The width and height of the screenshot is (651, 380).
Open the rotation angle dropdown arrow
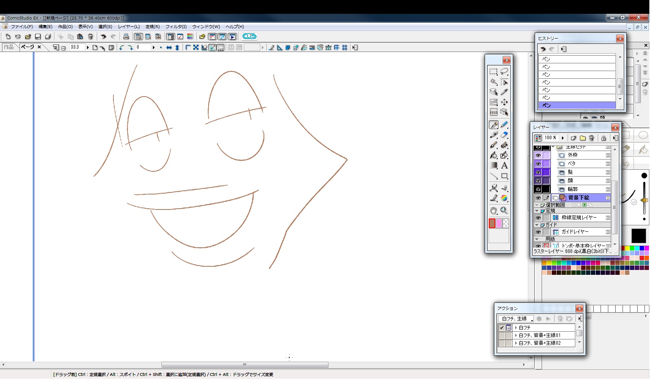point(154,47)
